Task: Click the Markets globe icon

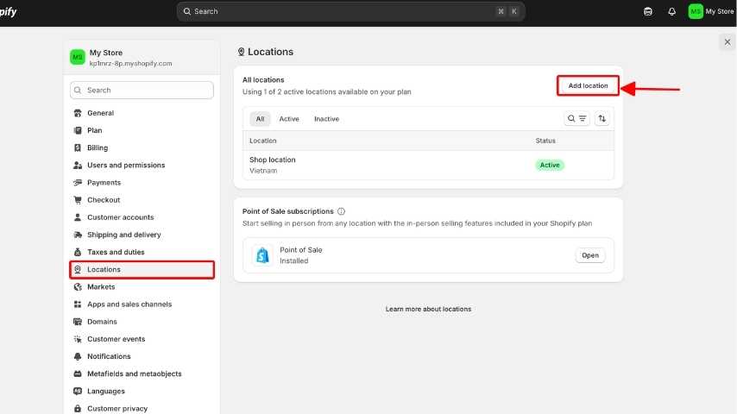Action: pos(78,286)
